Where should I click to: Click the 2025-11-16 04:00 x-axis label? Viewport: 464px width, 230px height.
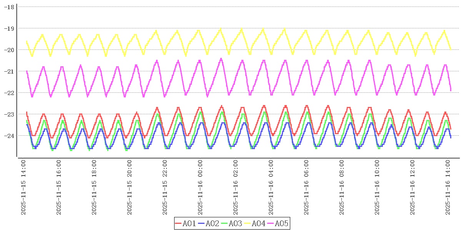coord(271,188)
